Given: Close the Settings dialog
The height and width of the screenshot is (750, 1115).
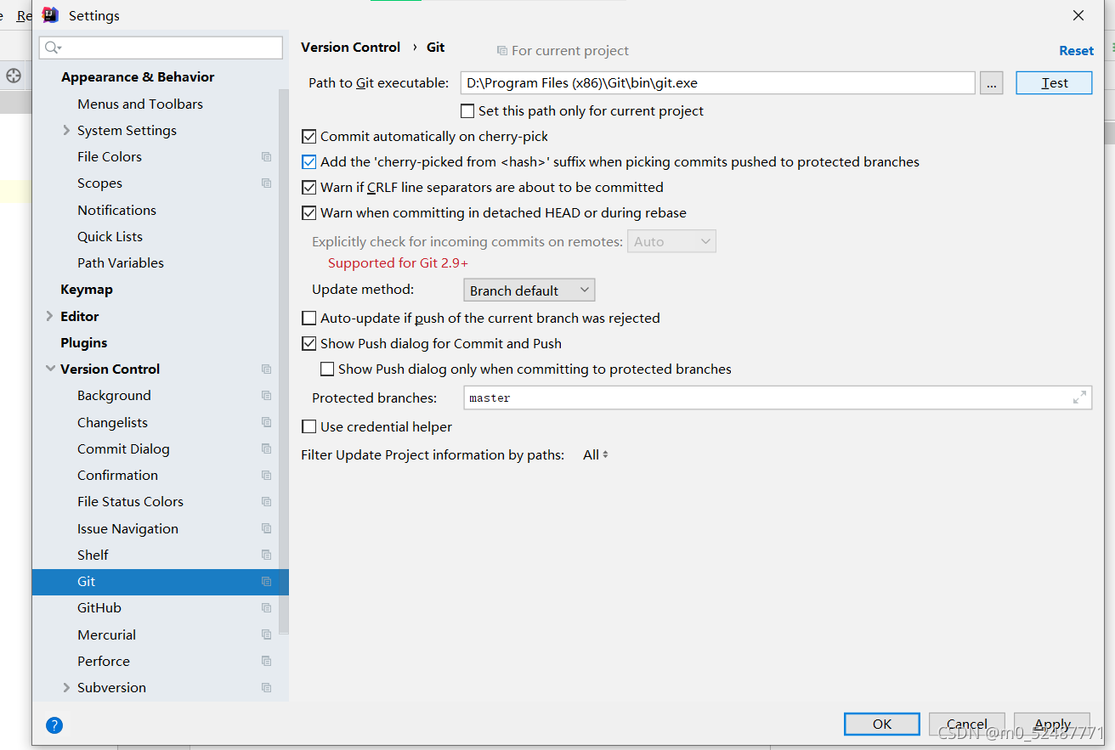Looking at the screenshot, I should (x=1078, y=15).
